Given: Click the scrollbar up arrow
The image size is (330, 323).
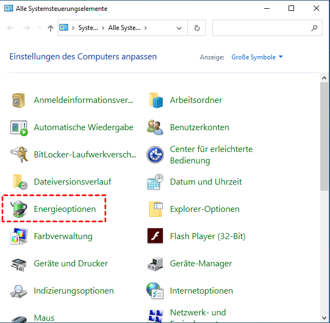Looking at the screenshot, I should click(324, 78).
